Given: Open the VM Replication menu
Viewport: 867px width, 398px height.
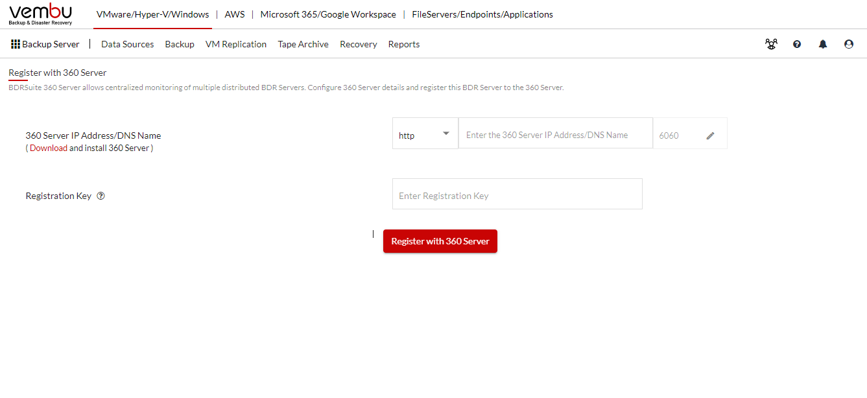Looking at the screenshot, I should (236, 44).
